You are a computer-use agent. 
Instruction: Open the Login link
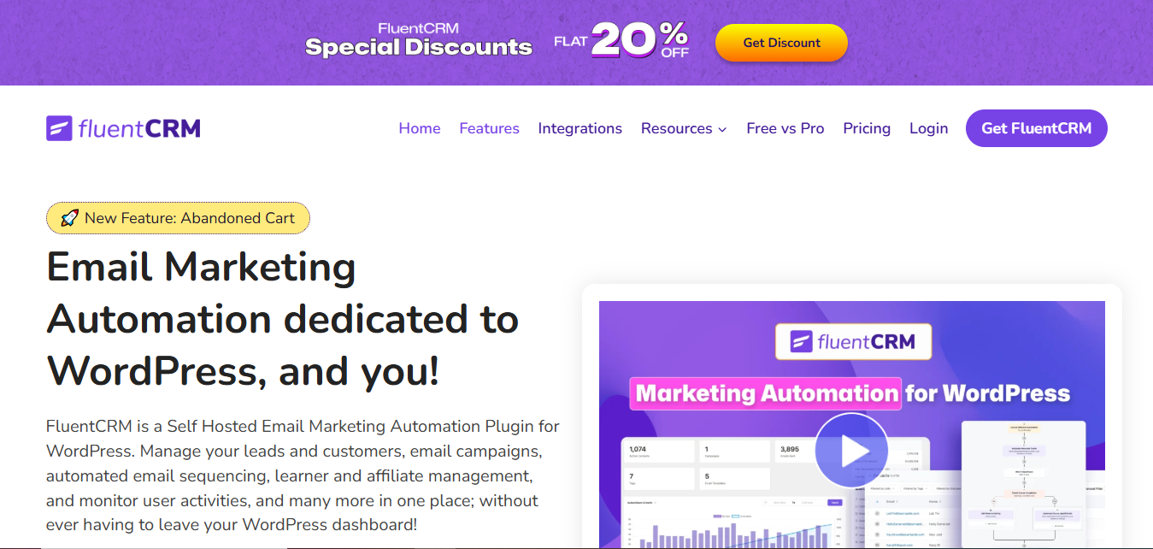(928, 128)
